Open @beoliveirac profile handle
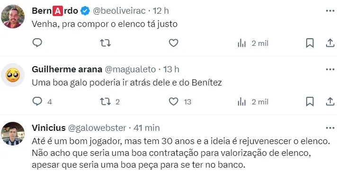337x171 pixels. pyautogui.click(x=119, y=11)
